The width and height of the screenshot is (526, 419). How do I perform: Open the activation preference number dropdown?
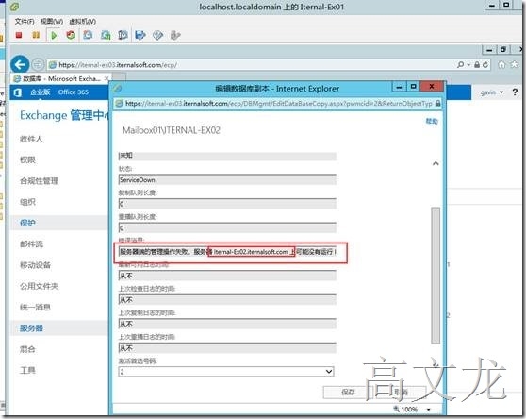(226, 371)
